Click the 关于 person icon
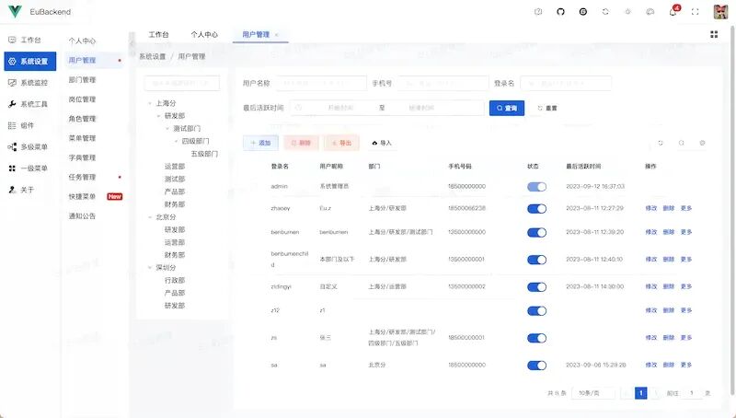The width and height of the screenshot is (736, 418). [x=12, y=190]
